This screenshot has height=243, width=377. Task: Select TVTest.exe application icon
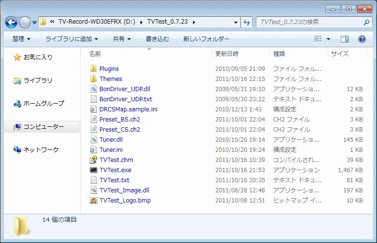coord(93,170)
